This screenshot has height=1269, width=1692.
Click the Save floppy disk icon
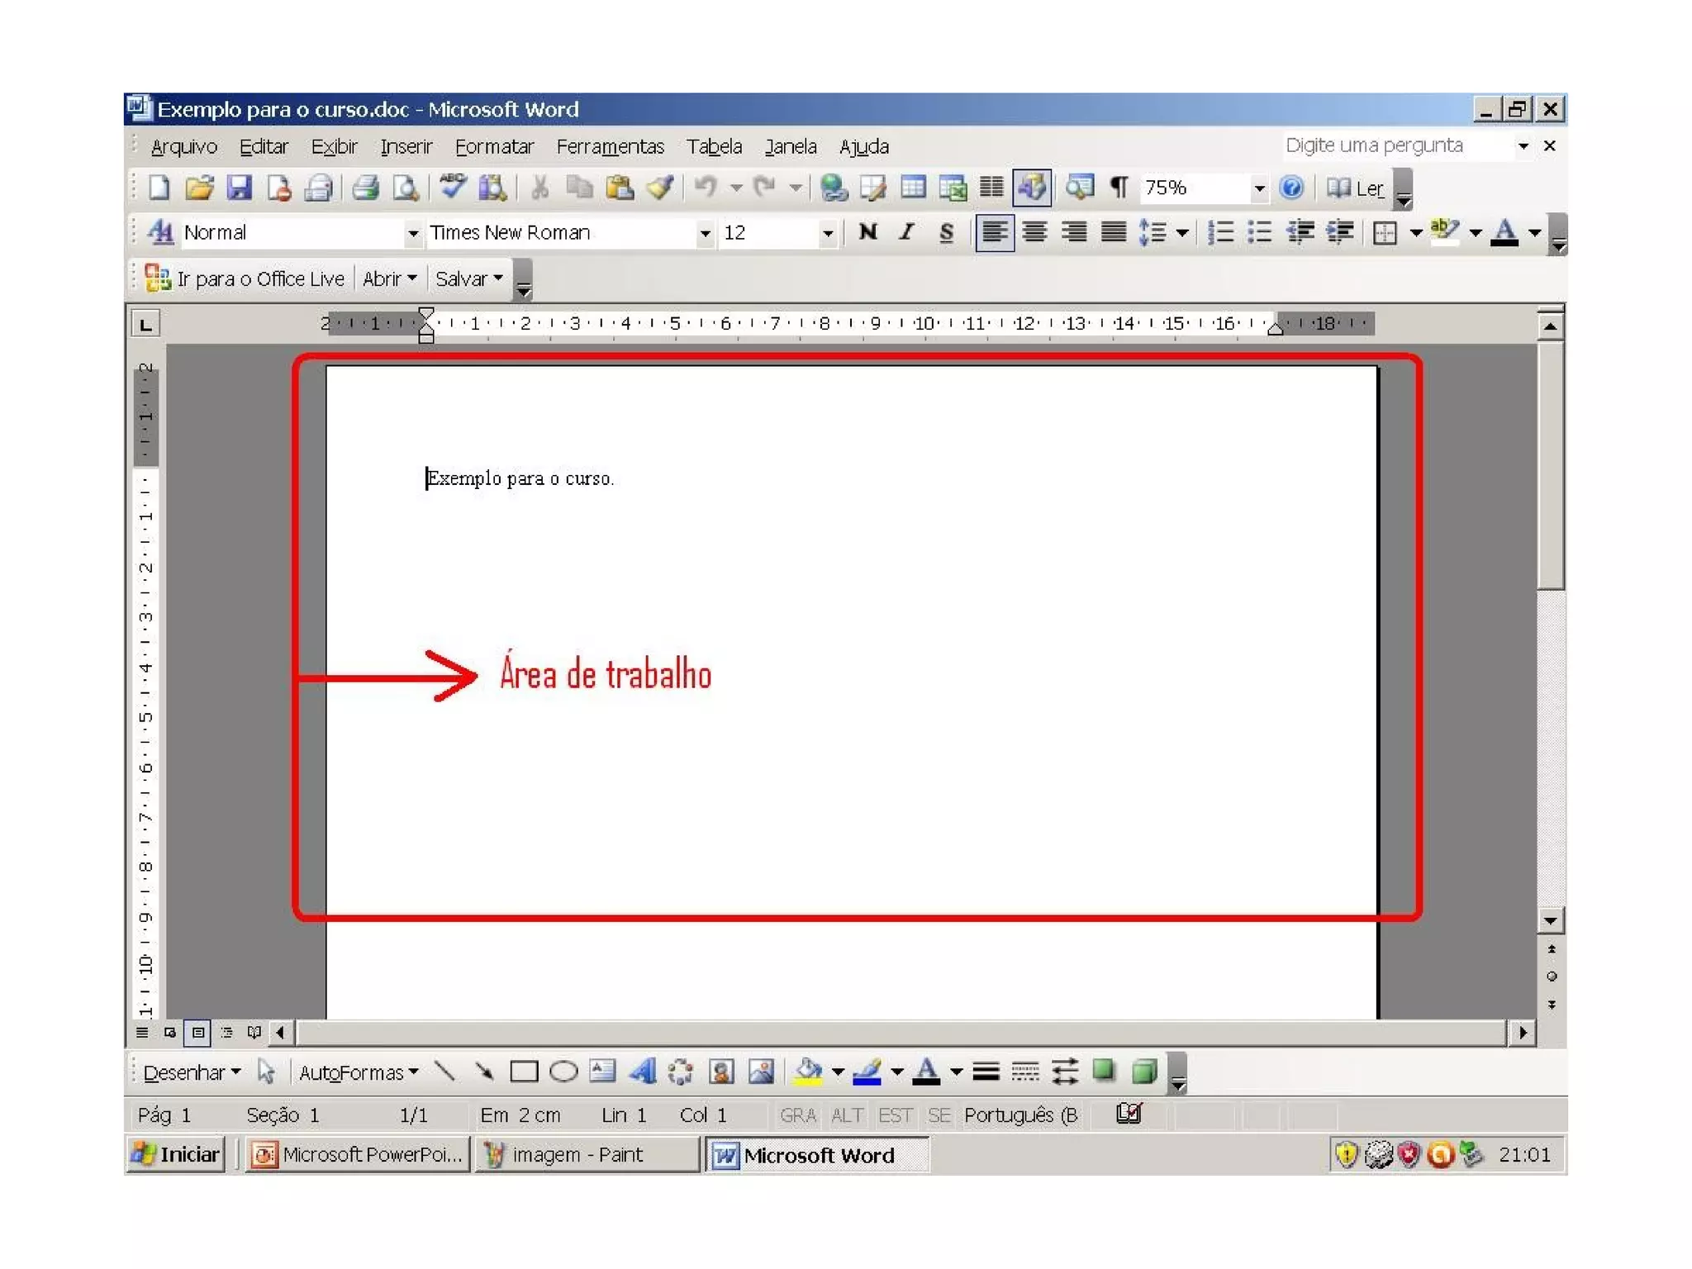(239, 188)
